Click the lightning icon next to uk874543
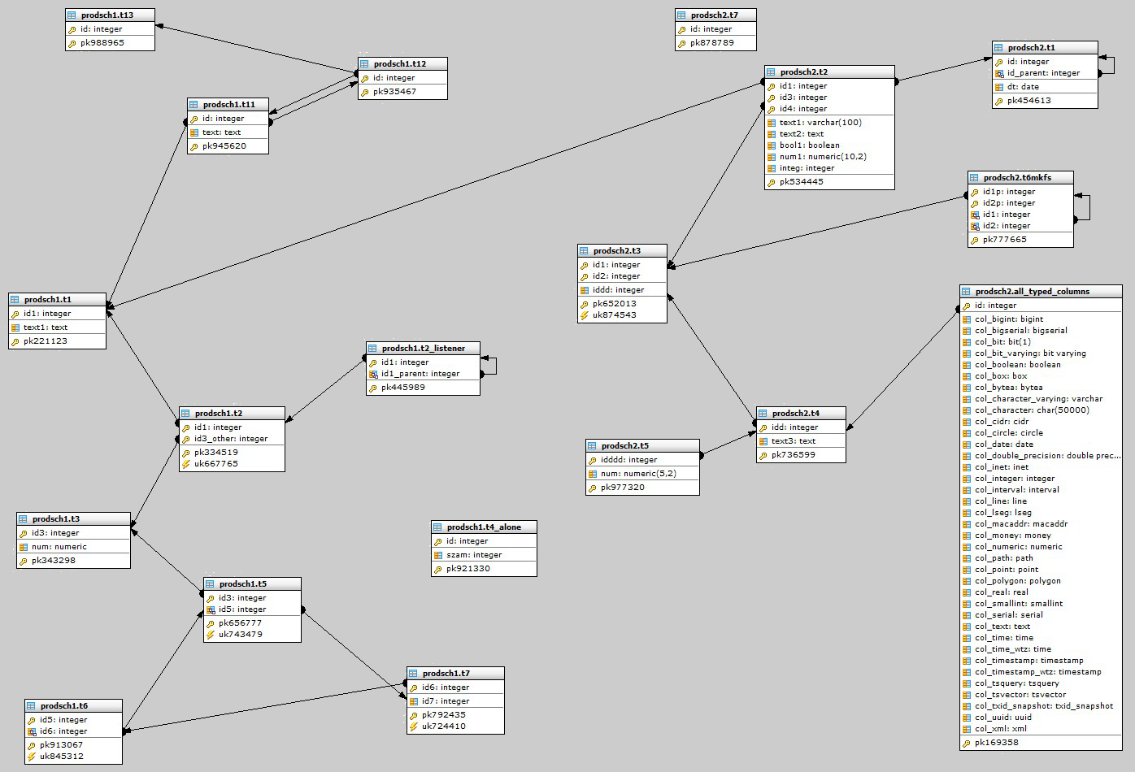 coord(585,315)
